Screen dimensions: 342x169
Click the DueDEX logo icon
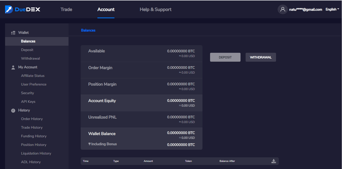tap(9, 10)
